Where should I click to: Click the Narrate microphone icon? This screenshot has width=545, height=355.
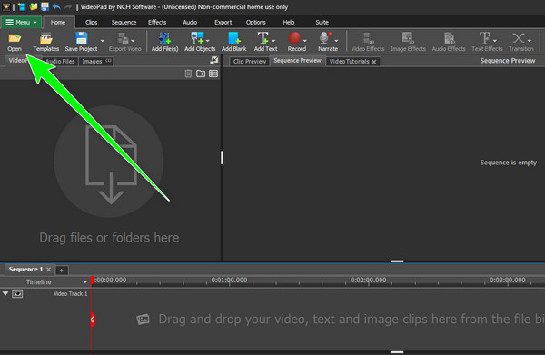click(x=325, y=38)
